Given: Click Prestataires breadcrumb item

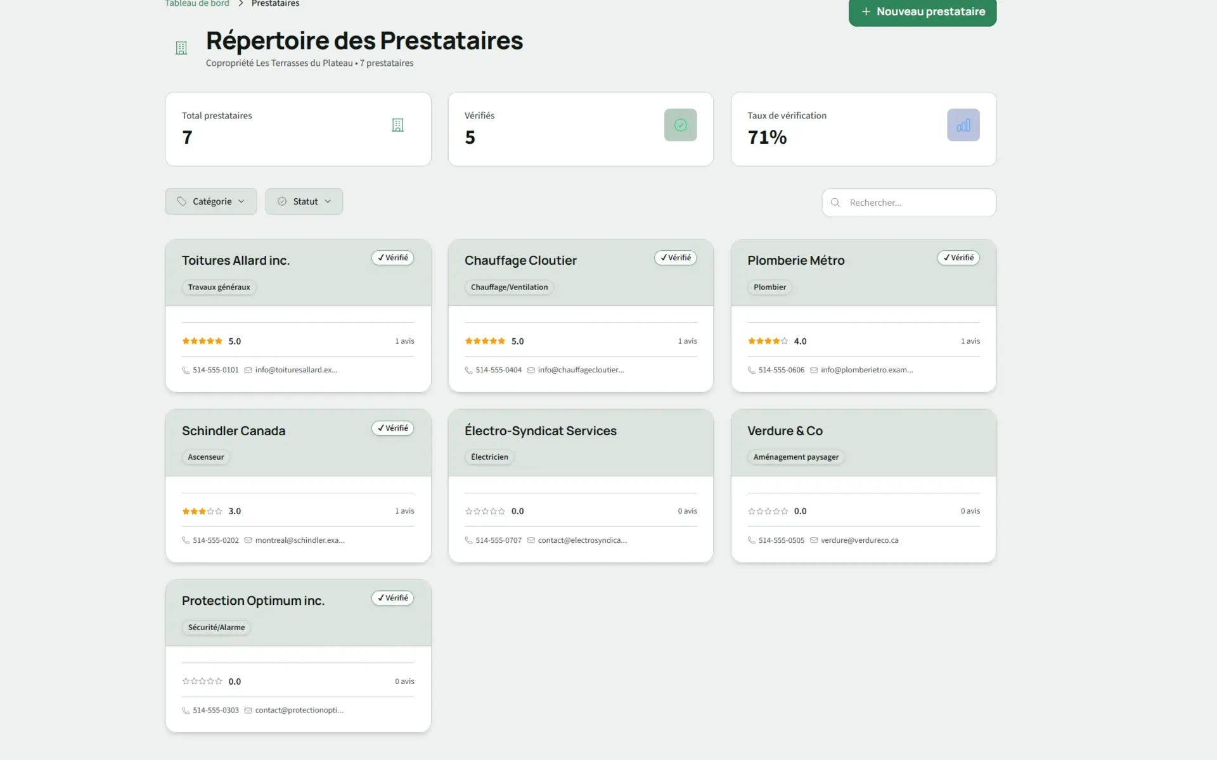Looking at the screenshot, I should (x=275, y=4).
